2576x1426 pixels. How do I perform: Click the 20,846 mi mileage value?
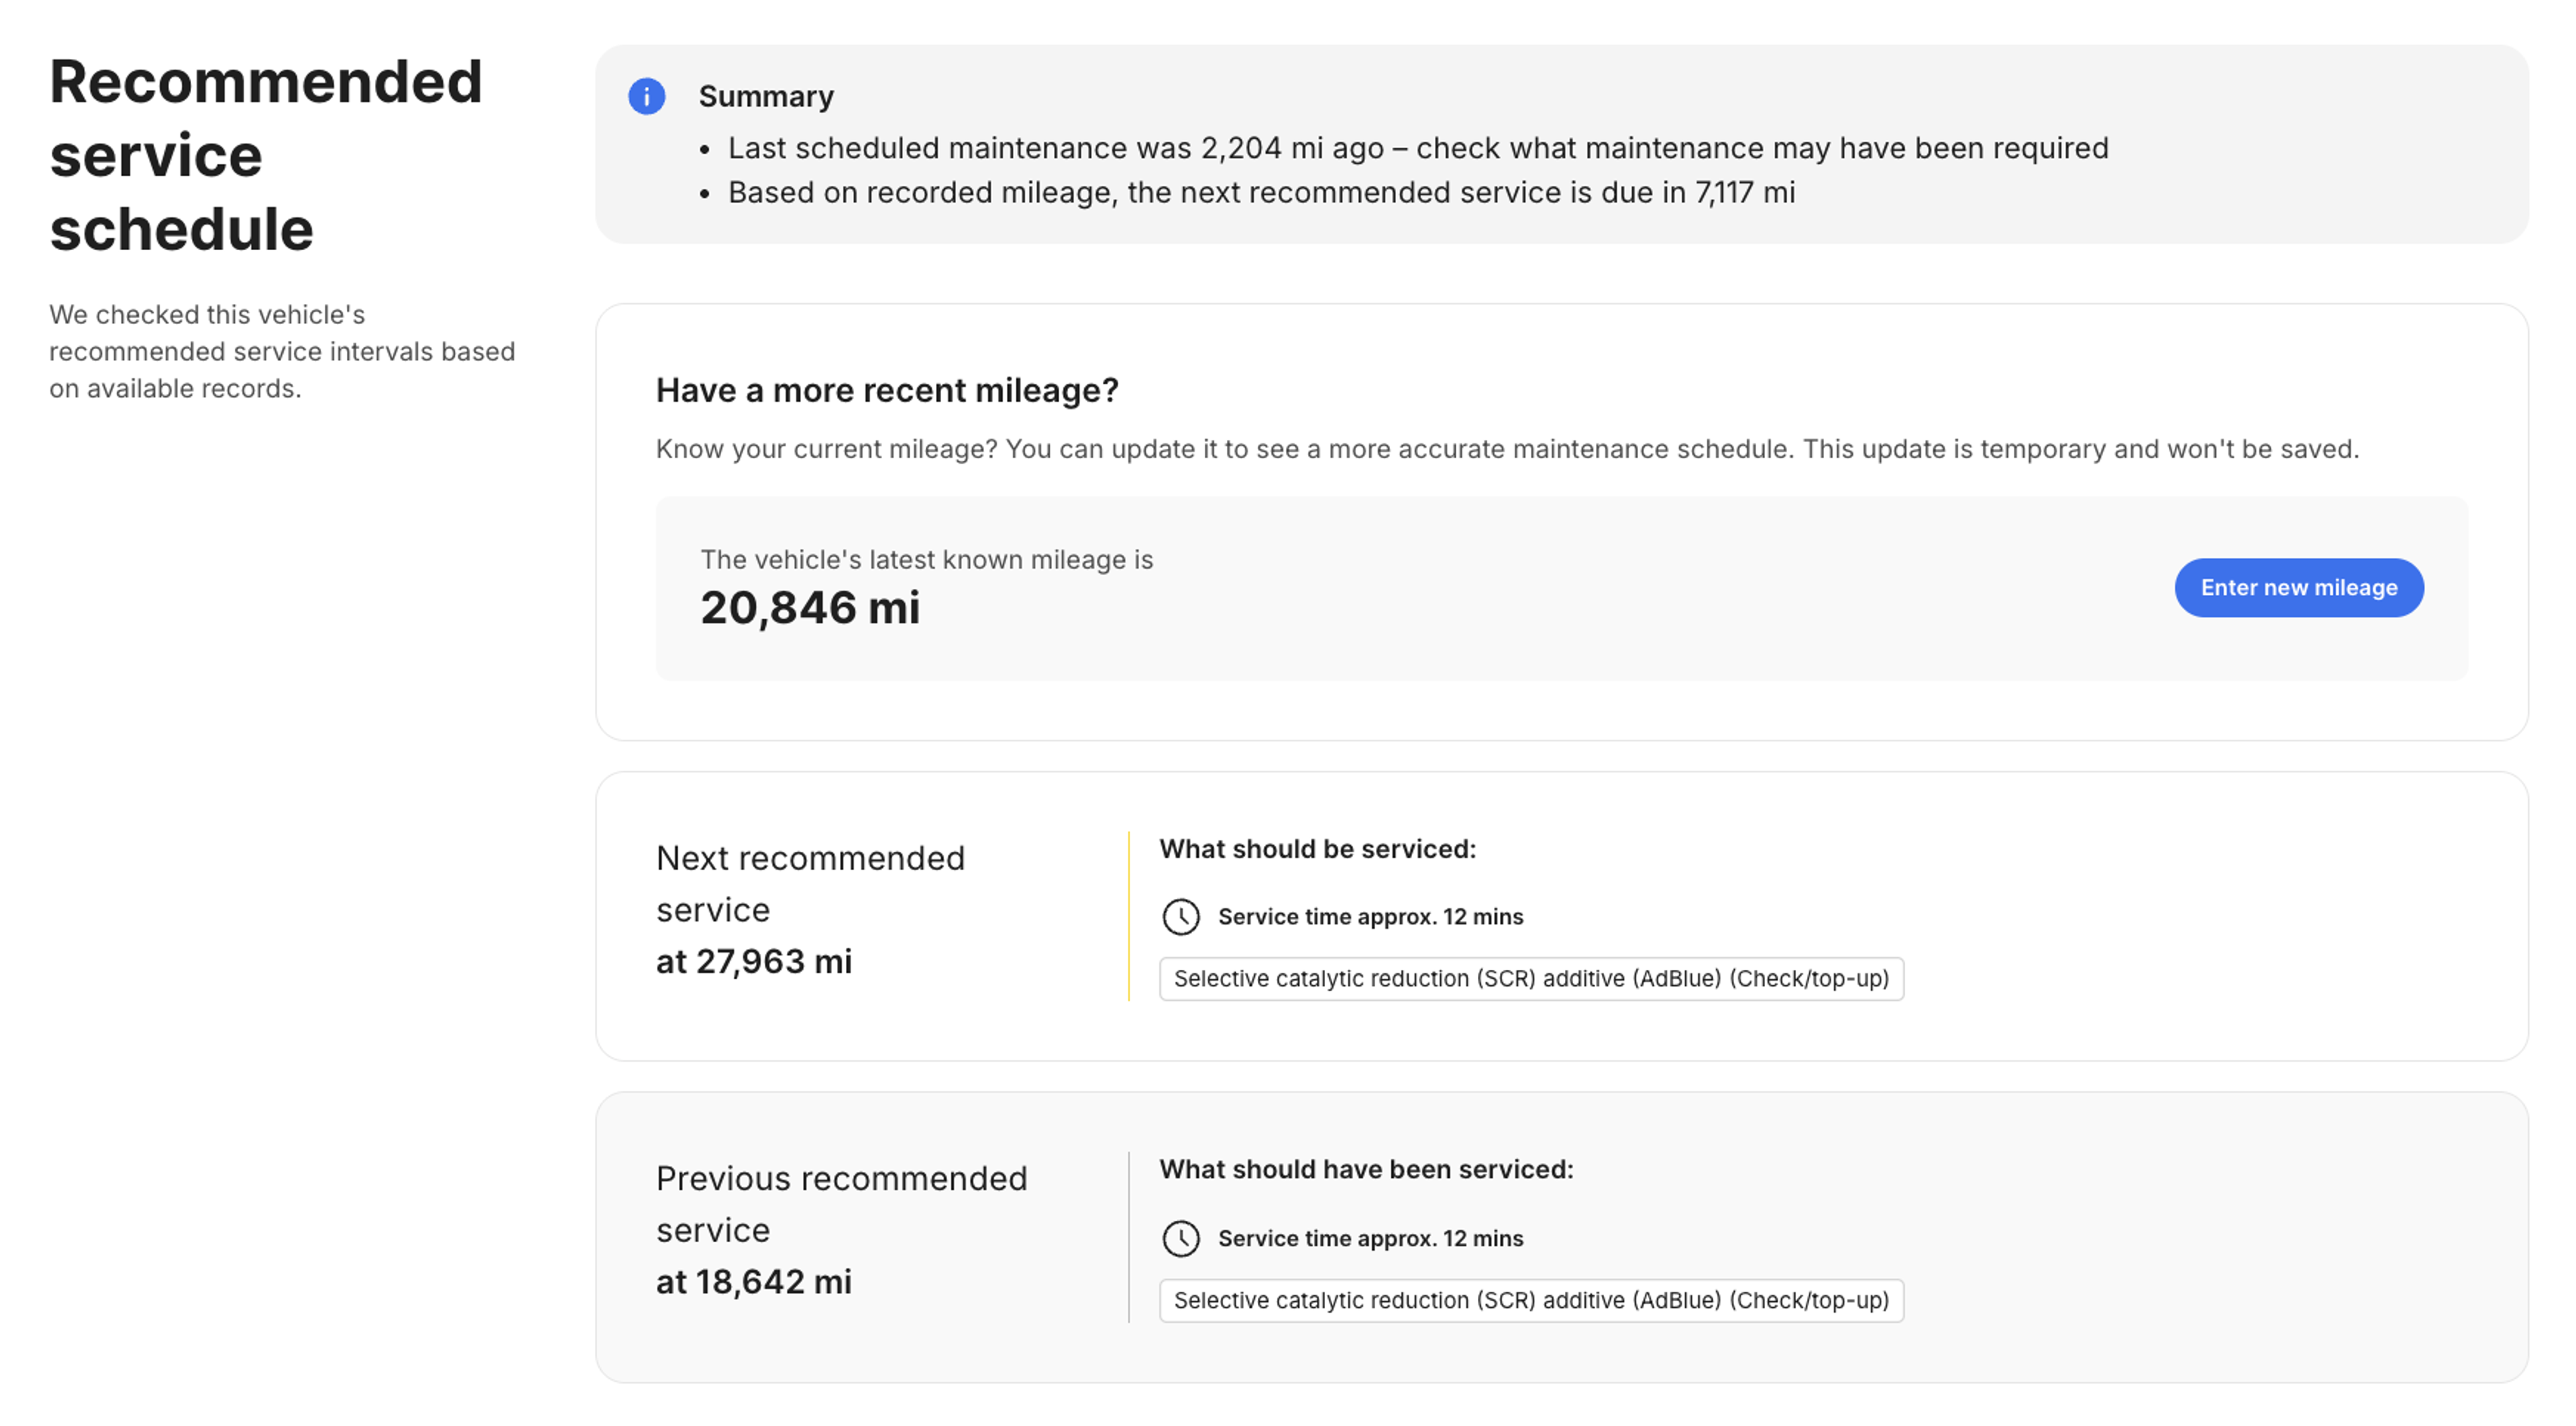(809, 607)
